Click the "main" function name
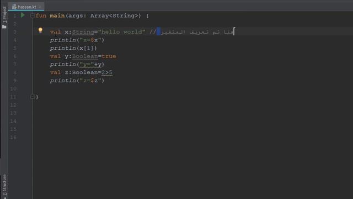This screenshot has width=353, height=199. click(x=57, y=16)
